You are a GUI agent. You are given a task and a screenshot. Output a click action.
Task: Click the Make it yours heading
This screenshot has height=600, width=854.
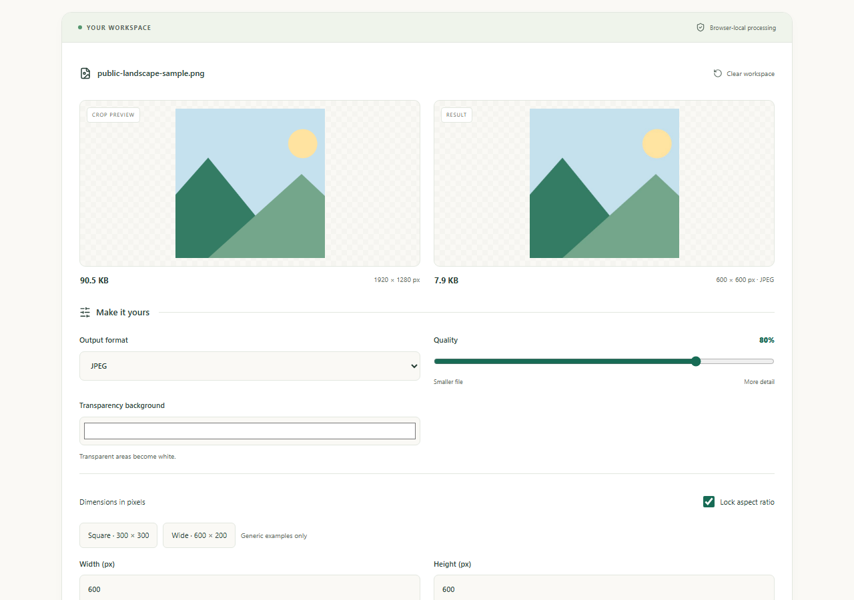pyautogui.click(x=123, y=312)
